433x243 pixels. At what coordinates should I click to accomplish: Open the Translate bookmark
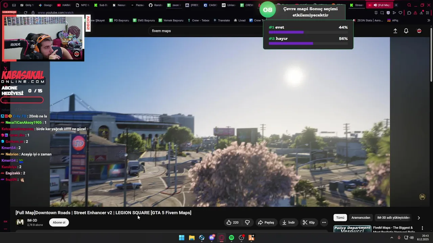click(x=221, y=20)
